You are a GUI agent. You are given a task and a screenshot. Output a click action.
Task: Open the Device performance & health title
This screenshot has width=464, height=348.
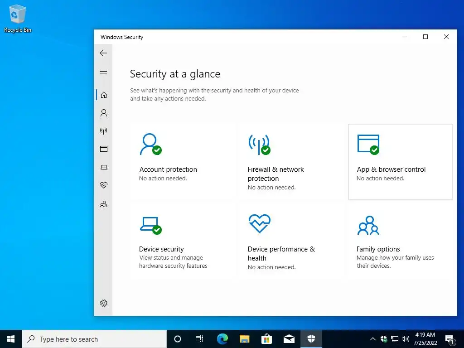281,253
